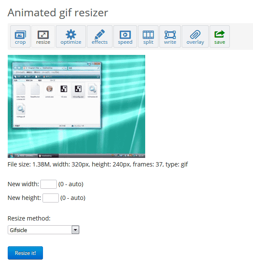Open the speed tool
This screenshot has width=253, height=266.
[125, 36]
